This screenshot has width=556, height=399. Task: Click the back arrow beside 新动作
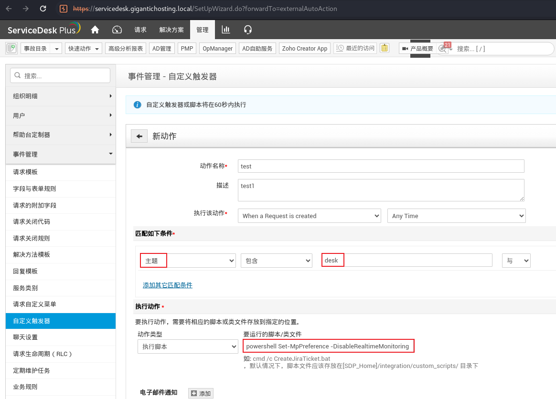click(x=139, y=136)
